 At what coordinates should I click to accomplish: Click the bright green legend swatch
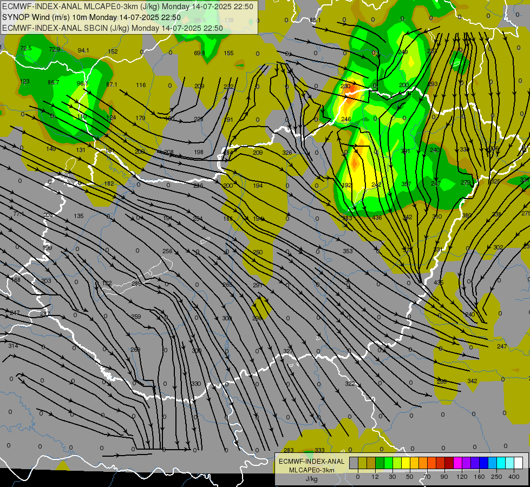(x=388, y=463)
